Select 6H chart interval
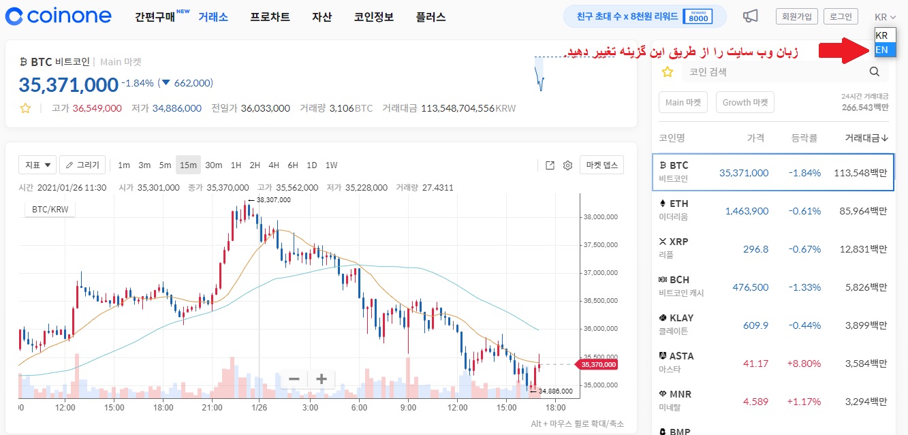Image resolution: width=908 pixels, height=435 pixels. coord(293,165)
